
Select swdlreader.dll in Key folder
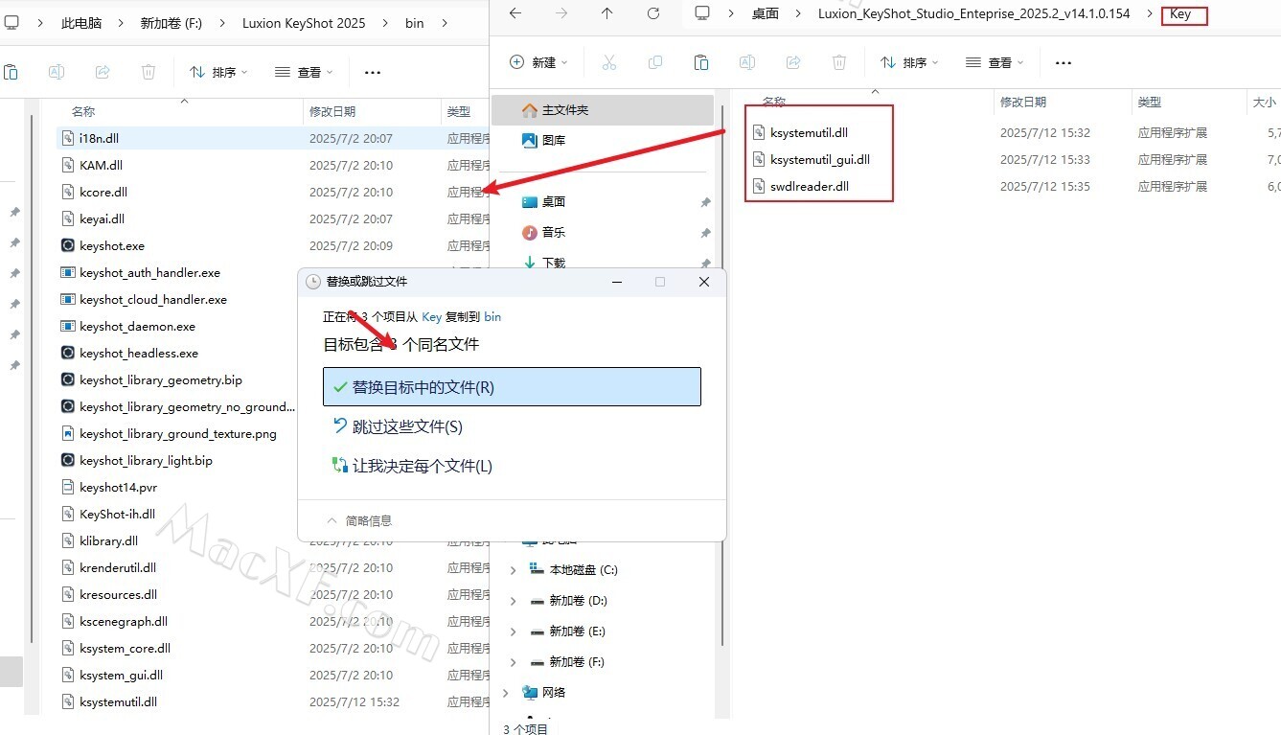tap(810, 186)
